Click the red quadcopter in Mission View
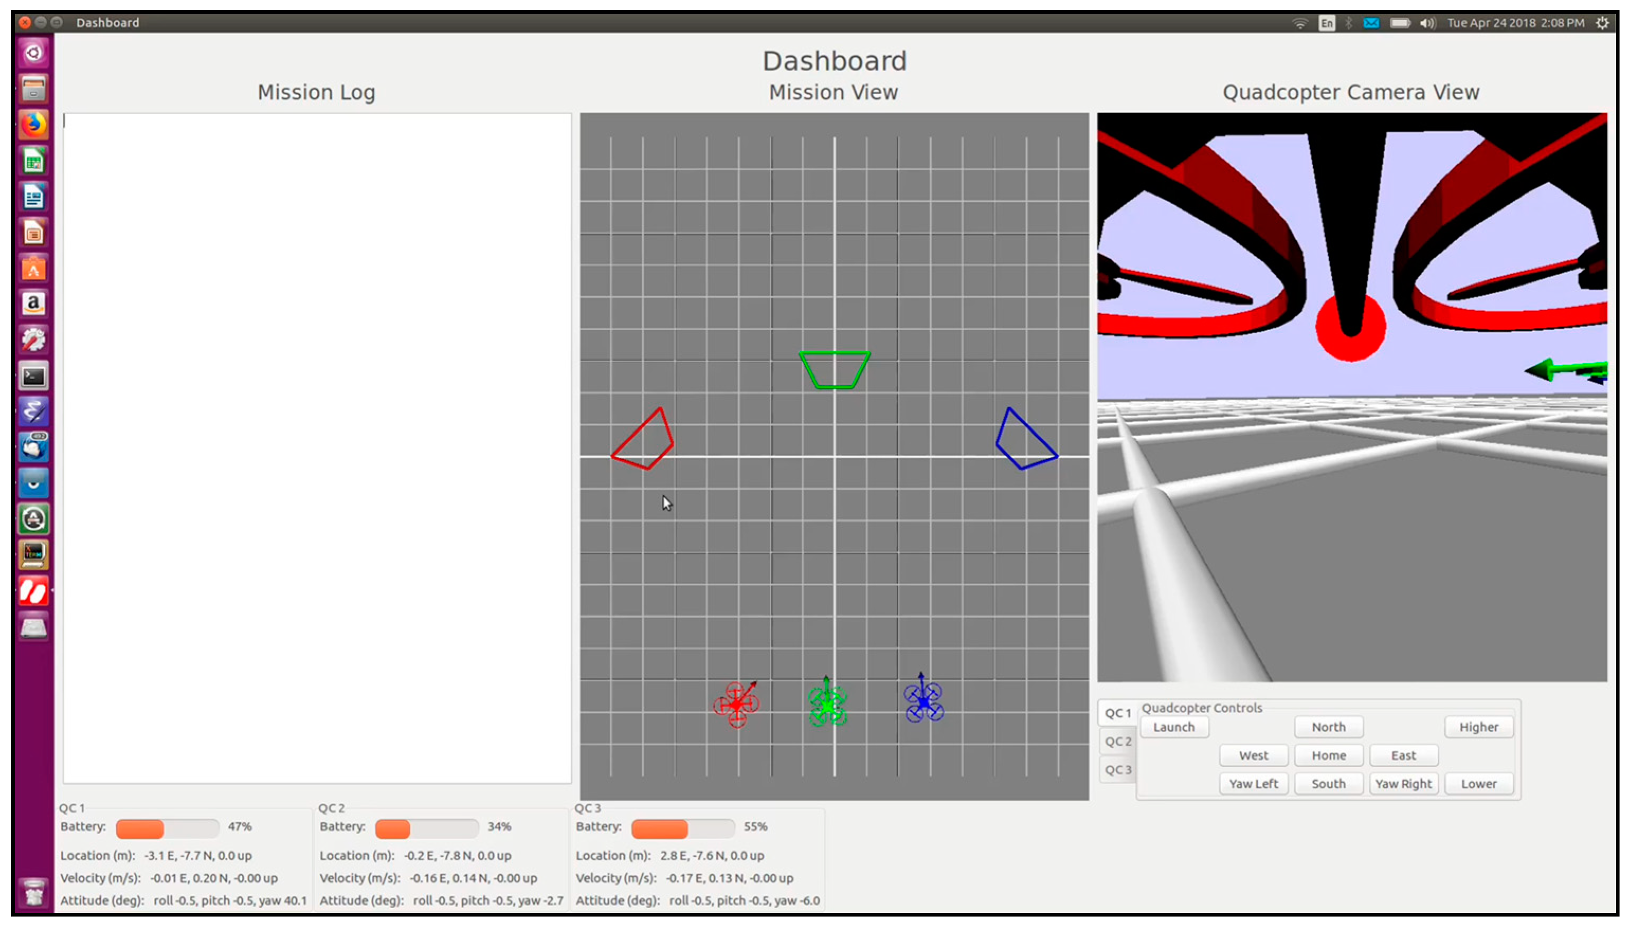Viewport: 1628px width, 925px height. (736, 704)
